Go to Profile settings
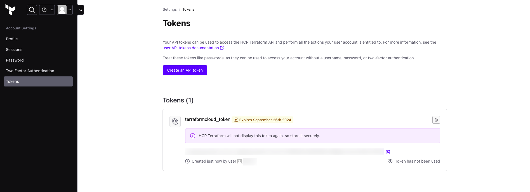 12,39
